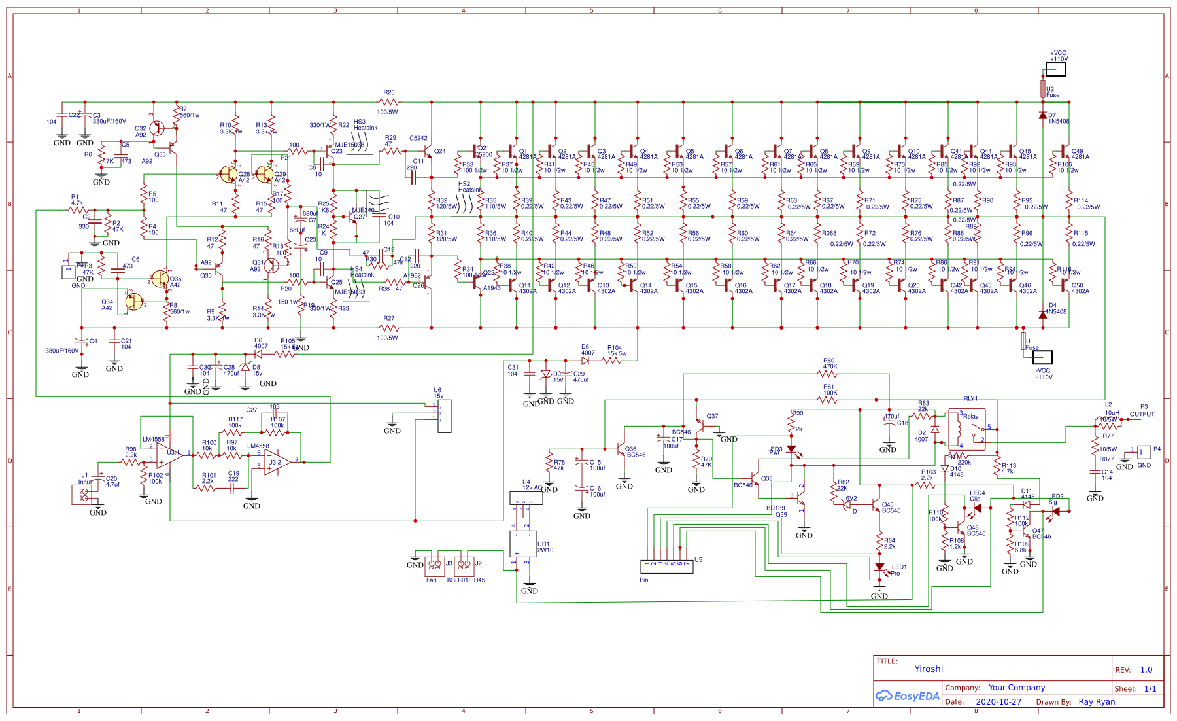Select the U6 15v connector block

[444, 416]
